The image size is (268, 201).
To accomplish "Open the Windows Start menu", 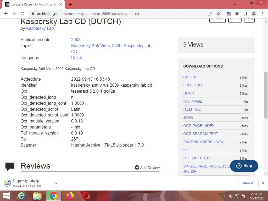I will point(6,196).
